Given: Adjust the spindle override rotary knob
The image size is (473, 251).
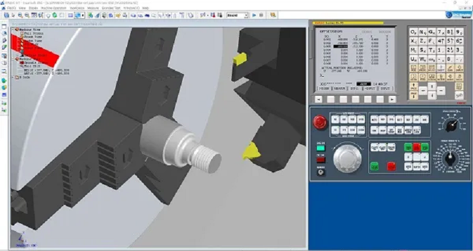Looking at the screenshot, I should tap(452, 125).
